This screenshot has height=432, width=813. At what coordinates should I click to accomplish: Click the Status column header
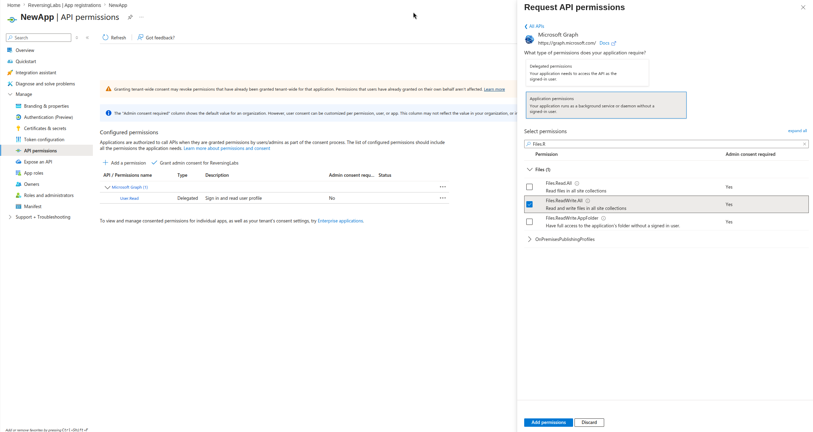click(x=385, y=175)
